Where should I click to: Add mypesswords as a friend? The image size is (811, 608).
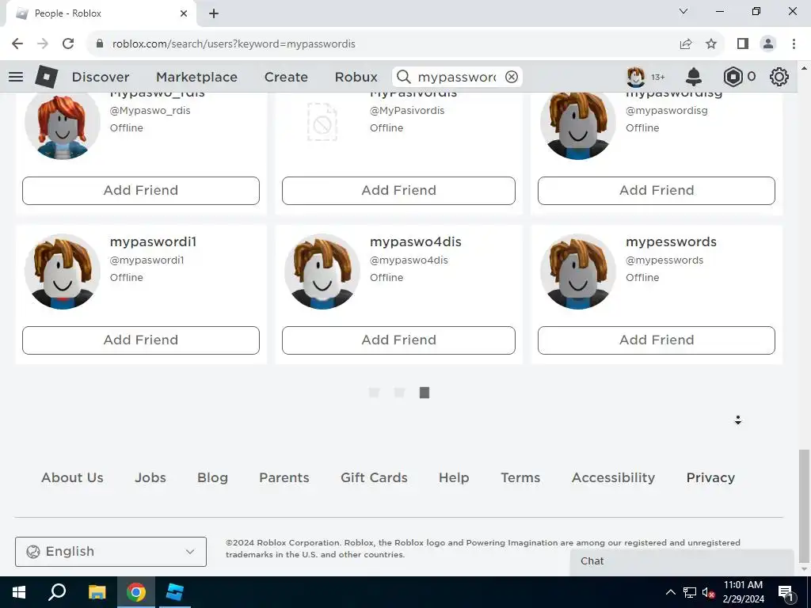pos(657,340)
